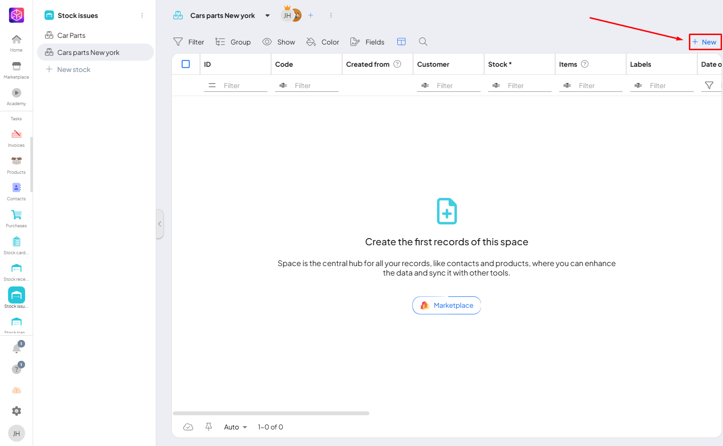This screenshot has width=723, height=446.
Task: Open the help question mark icon
Action: [x=17, y=369]
